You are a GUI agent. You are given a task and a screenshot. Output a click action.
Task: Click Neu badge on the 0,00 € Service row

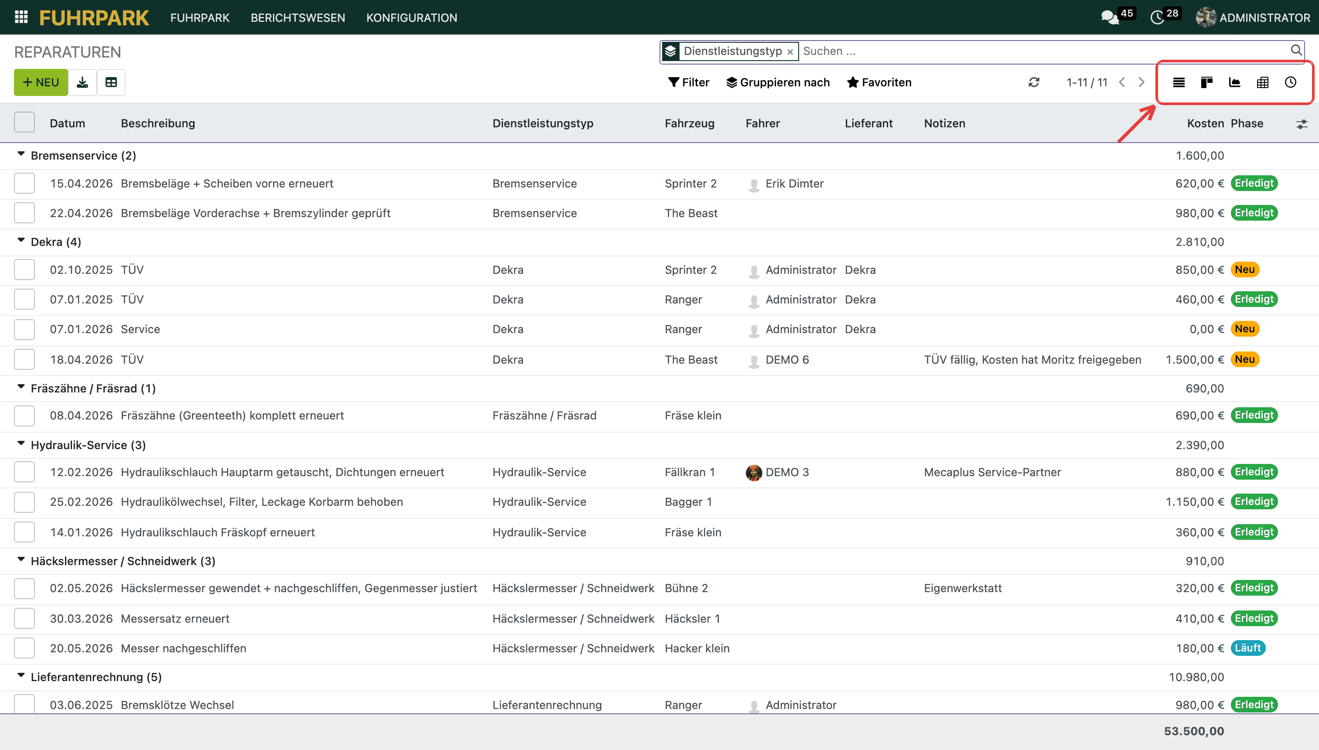tap(1245, 329)
